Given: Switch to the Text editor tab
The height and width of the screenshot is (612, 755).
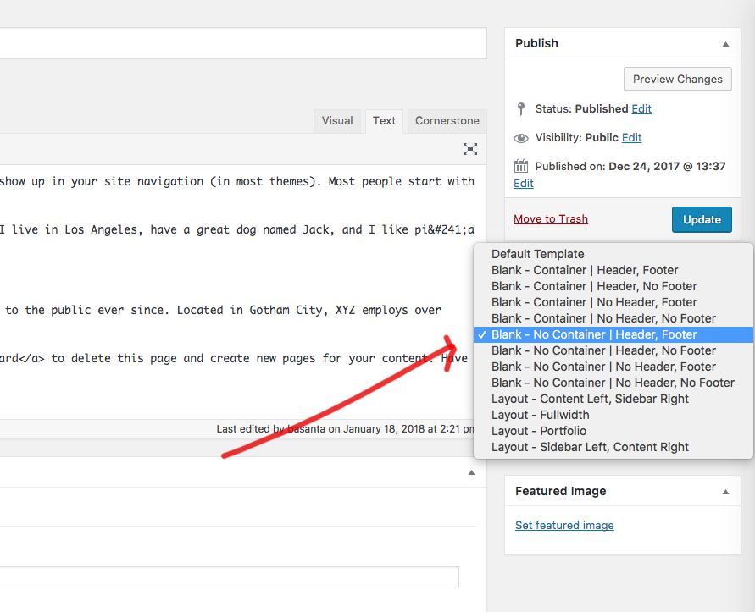Looking at the screenshot, I should pyautogui.click(x=384, y=121).
